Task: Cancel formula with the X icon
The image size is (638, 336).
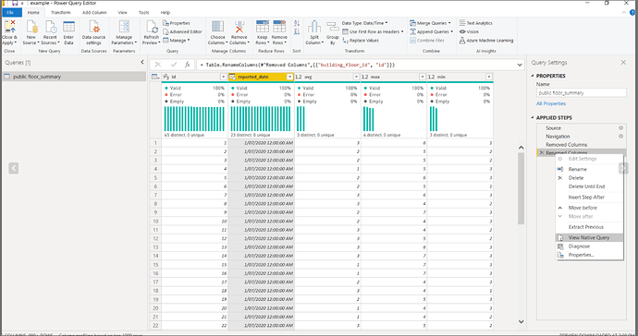Action: (x=158, y=65)
